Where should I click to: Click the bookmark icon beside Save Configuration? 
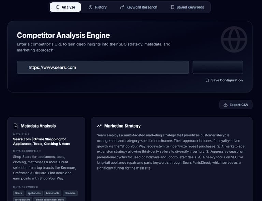click(207, 80)
